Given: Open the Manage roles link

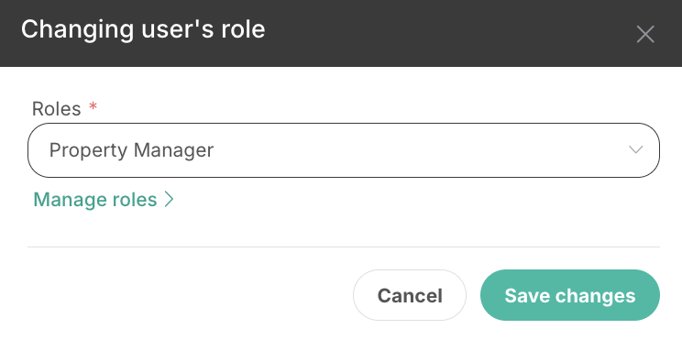Looking at the screenshot, I should 104,200.
